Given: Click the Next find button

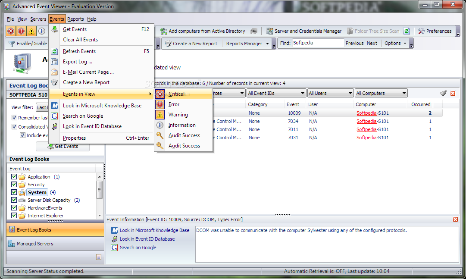Looking at the screenshot, I should pyautogui.click(x=372, y=43).
